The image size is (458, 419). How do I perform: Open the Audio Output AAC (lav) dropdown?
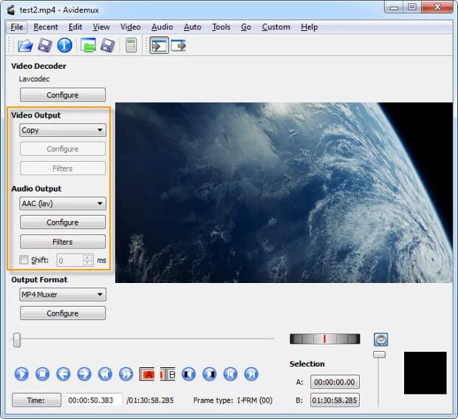tap(63, 204)
